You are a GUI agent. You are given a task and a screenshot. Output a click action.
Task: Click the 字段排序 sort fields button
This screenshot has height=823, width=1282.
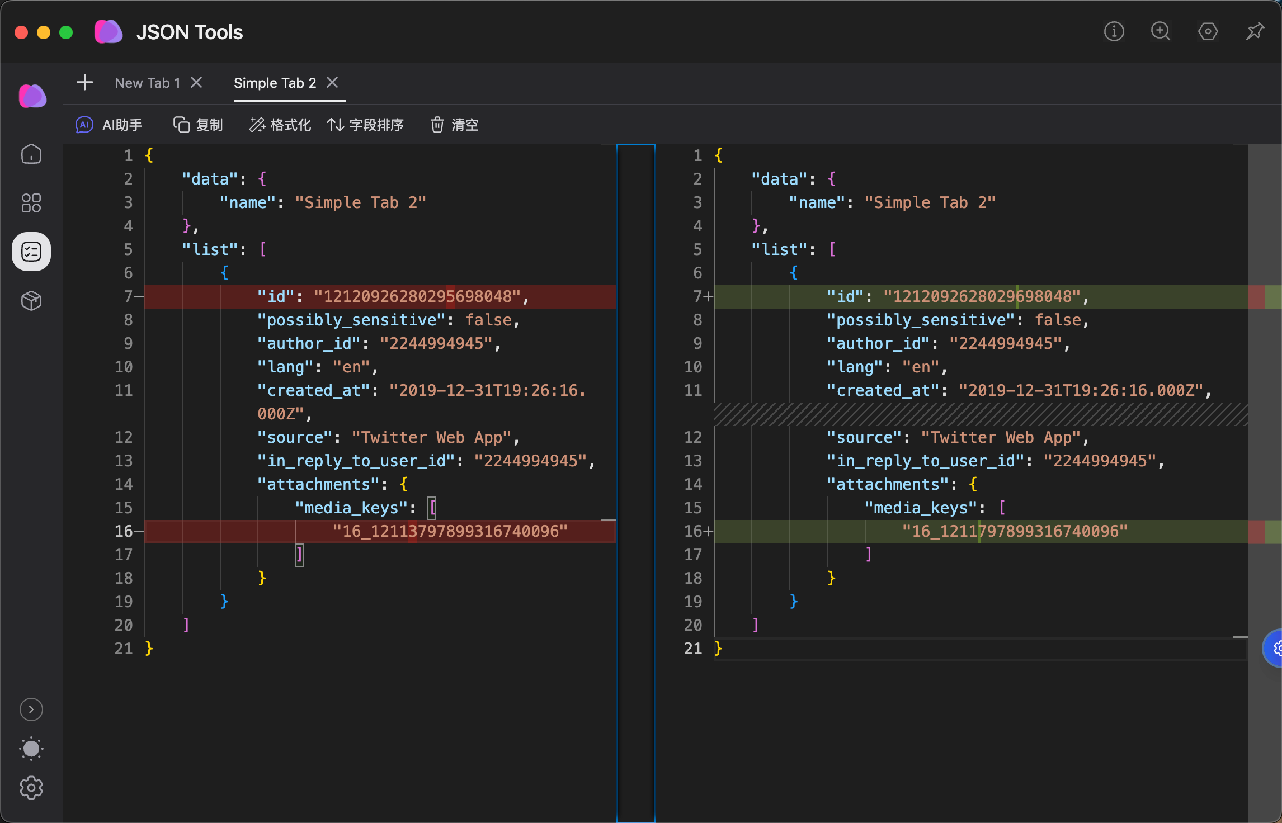365,125
